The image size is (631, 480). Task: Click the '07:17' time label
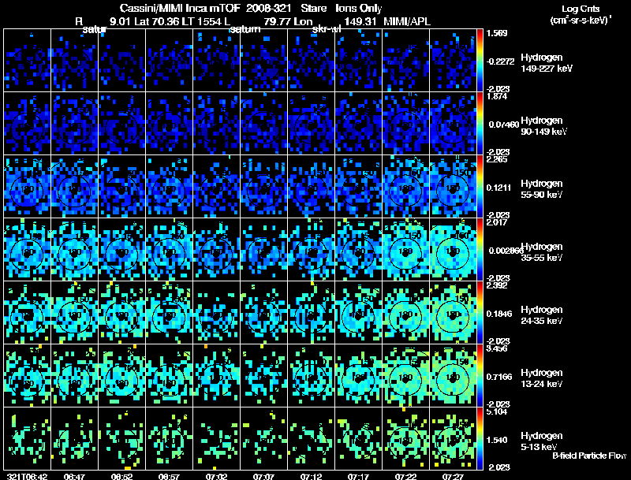(358, 476)
